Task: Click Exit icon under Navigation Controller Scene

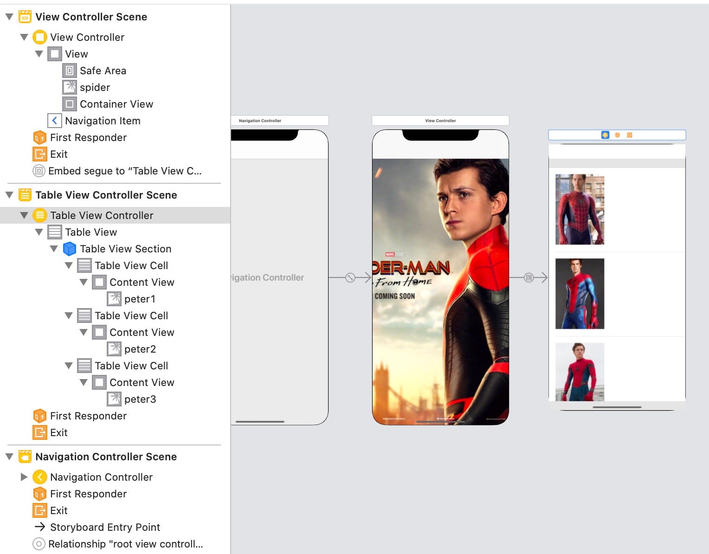Action: (x=39, y=510)
